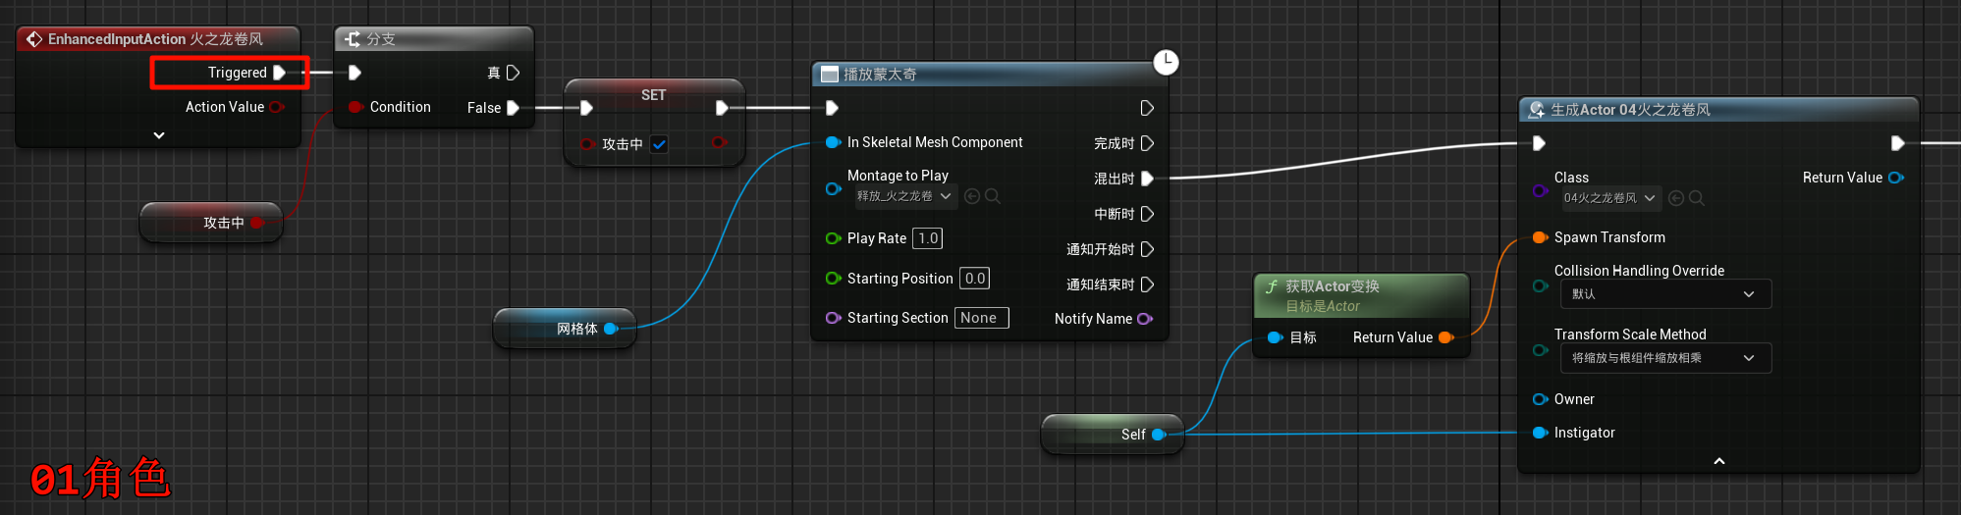
Task: Expand the EnhancedInputAction node's hidden pins
Action: tap(159, 135)
